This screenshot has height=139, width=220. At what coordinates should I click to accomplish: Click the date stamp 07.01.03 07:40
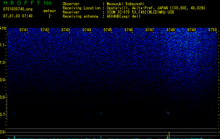point(18,16)
